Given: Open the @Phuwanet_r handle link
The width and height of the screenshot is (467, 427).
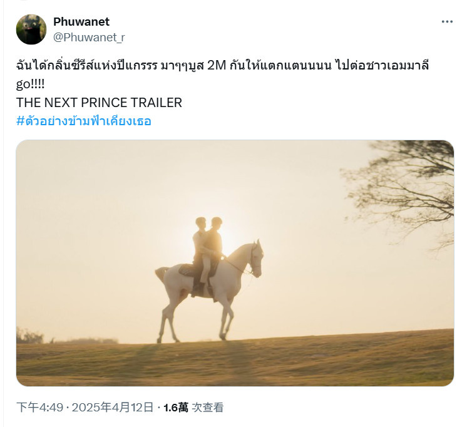Looking at the screenshot, I should tap(89, 38).
